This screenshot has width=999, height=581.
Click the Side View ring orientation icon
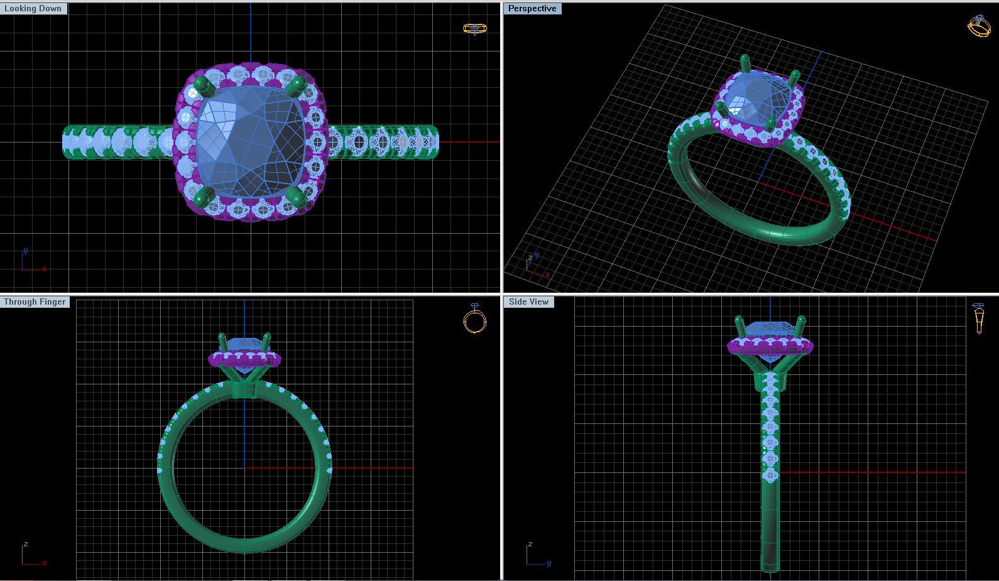pyautogui.click(x=978, y=318)
